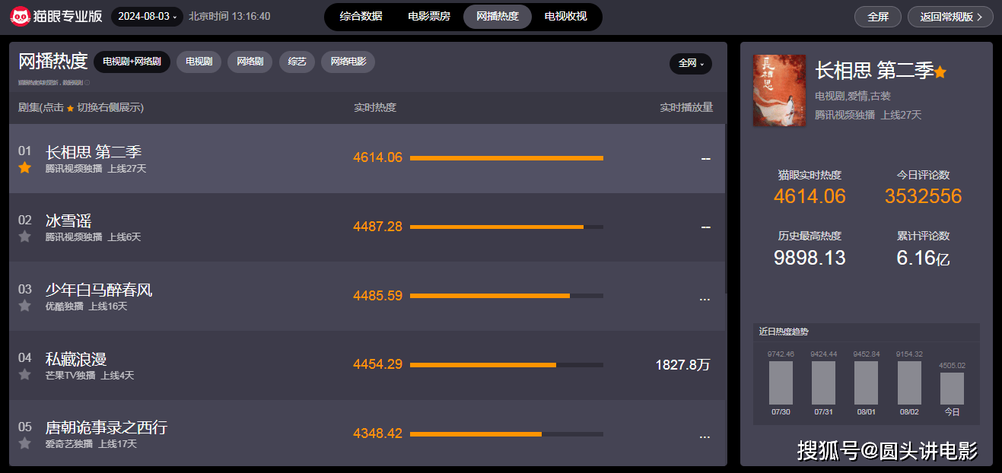The height and width of the screenshot is (473, 1002).
Task: Select the 综艺 filter pill
Action: click(297, 62)
